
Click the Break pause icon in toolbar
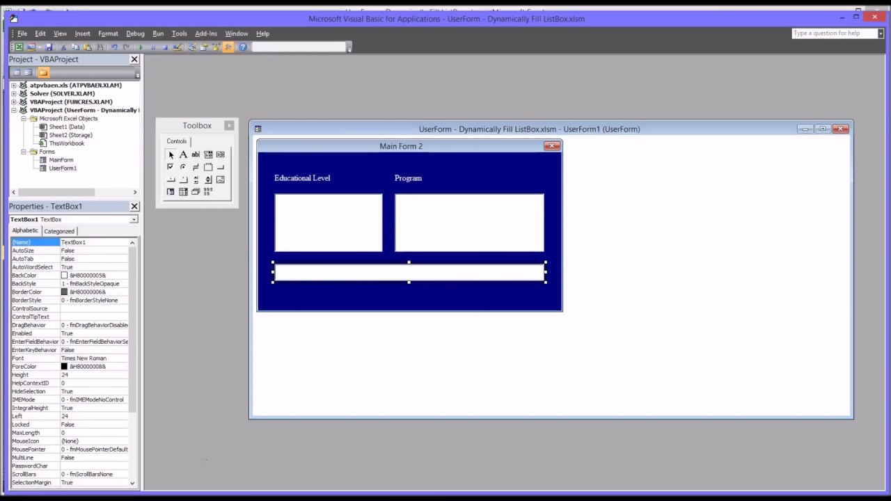click(153, 47)
